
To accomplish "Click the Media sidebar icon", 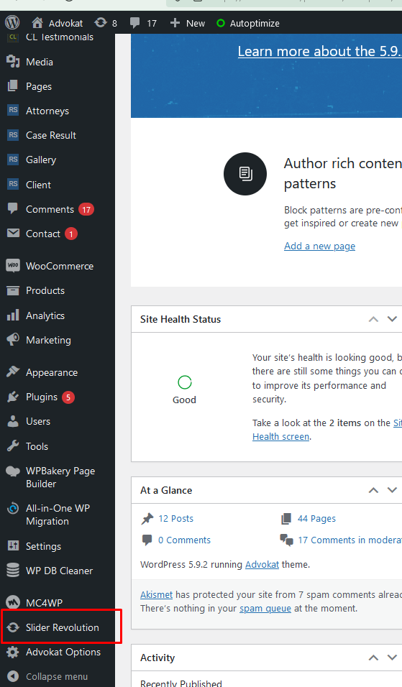I will coord(13,62).
